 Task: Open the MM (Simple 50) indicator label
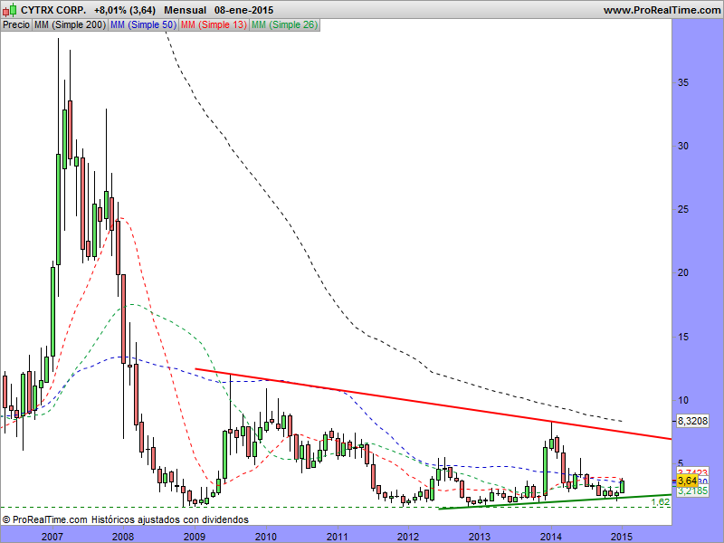[x=143, y=25]
